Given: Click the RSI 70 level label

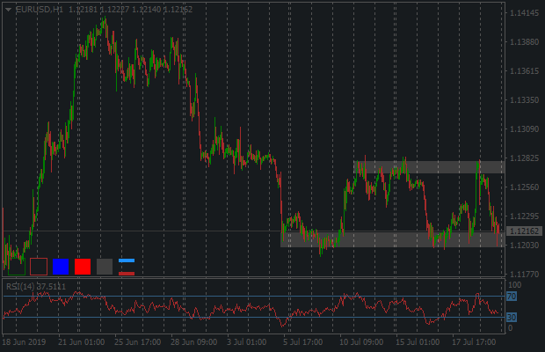Looking at the screenshot, I should click(x=512, y=297).
